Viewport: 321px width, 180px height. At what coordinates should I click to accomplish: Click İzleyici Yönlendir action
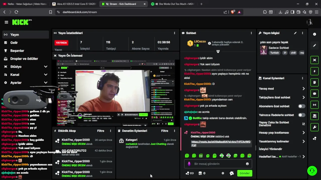270,149
